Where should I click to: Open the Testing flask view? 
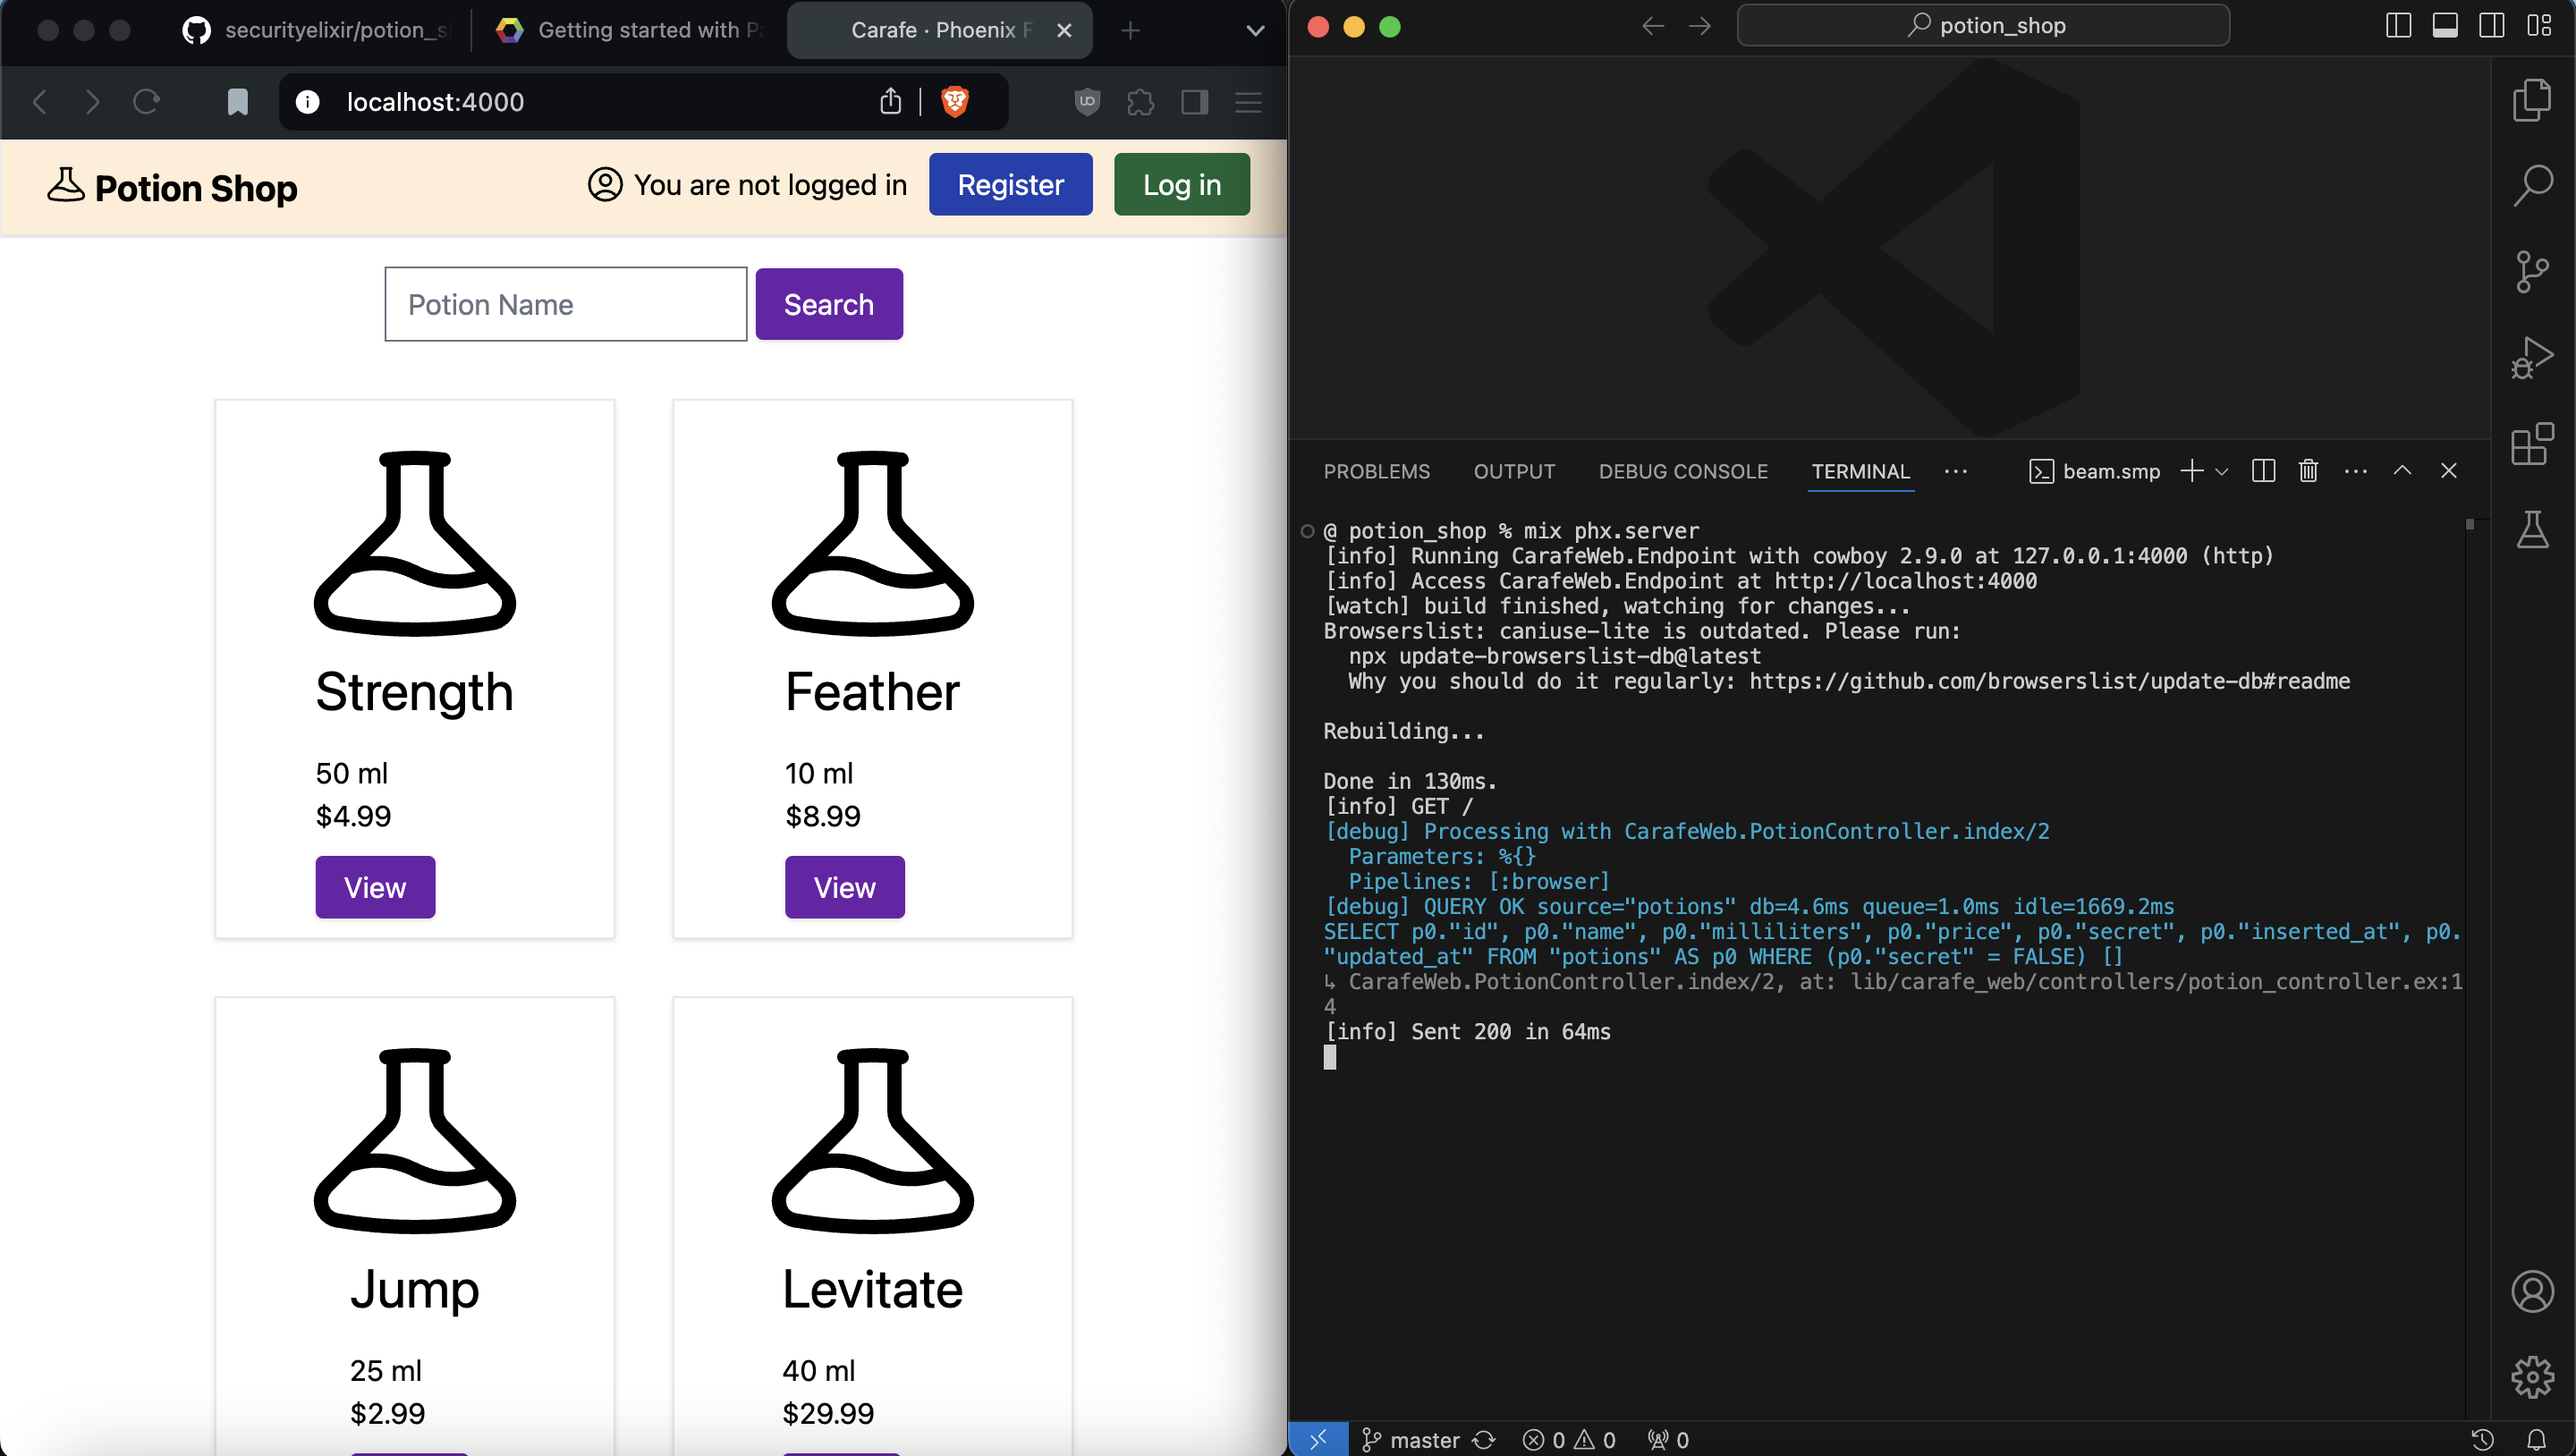pyautogui.click(x=2532, y=529)
